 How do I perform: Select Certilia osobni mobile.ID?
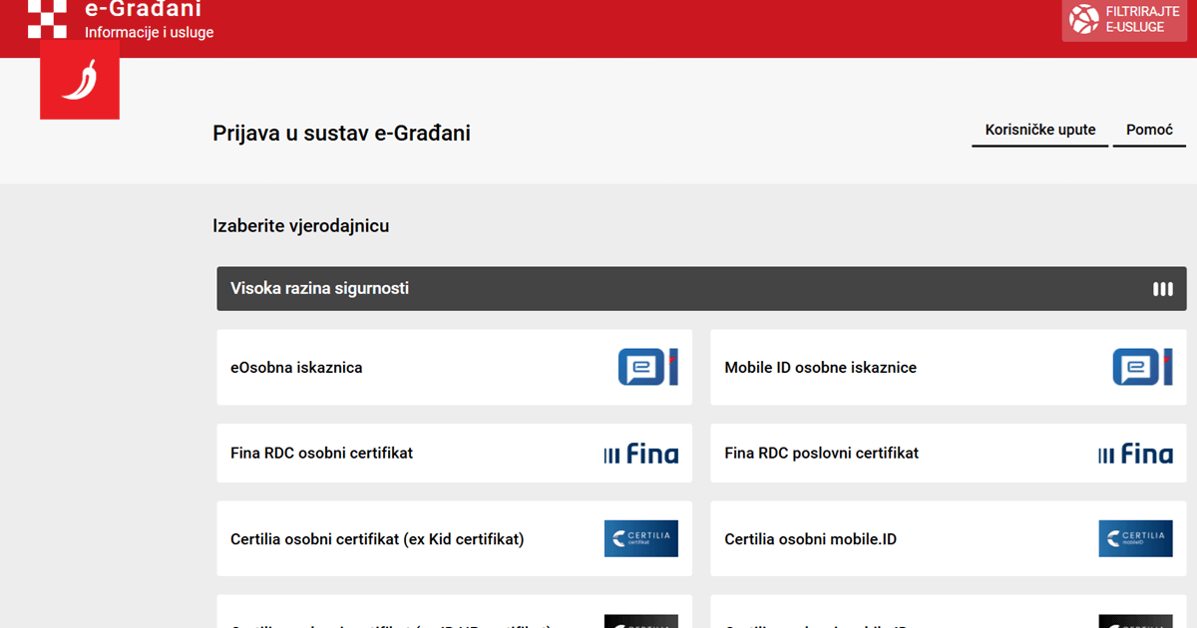tap(949, 538)
